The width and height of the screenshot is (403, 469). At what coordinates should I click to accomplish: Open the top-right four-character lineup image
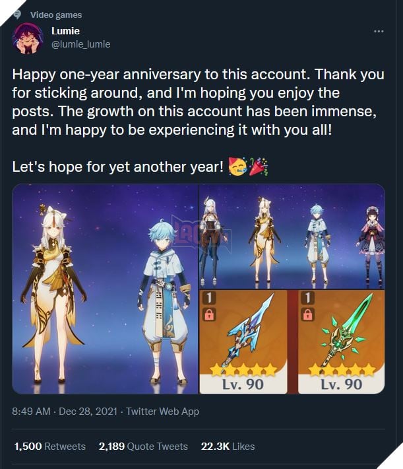[x=292, y=236]
